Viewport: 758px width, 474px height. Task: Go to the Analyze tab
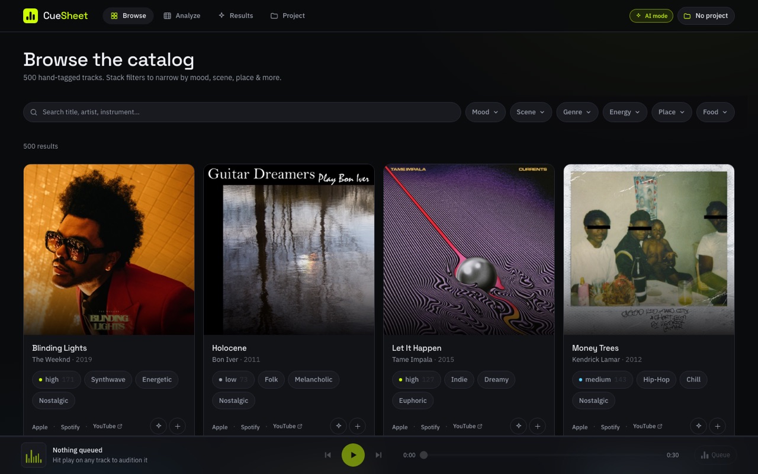pyautogui.click(x=182, y=16)
